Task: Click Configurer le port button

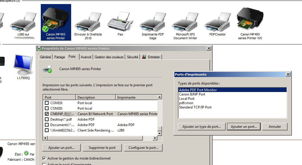Action: [x=143, y=147]
